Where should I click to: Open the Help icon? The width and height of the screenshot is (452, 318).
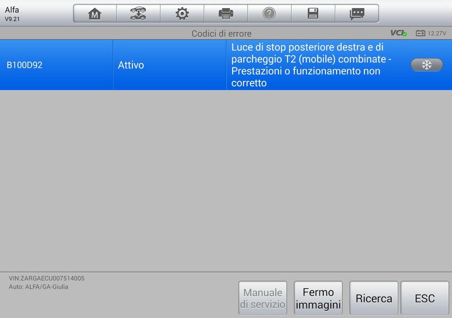269,13
